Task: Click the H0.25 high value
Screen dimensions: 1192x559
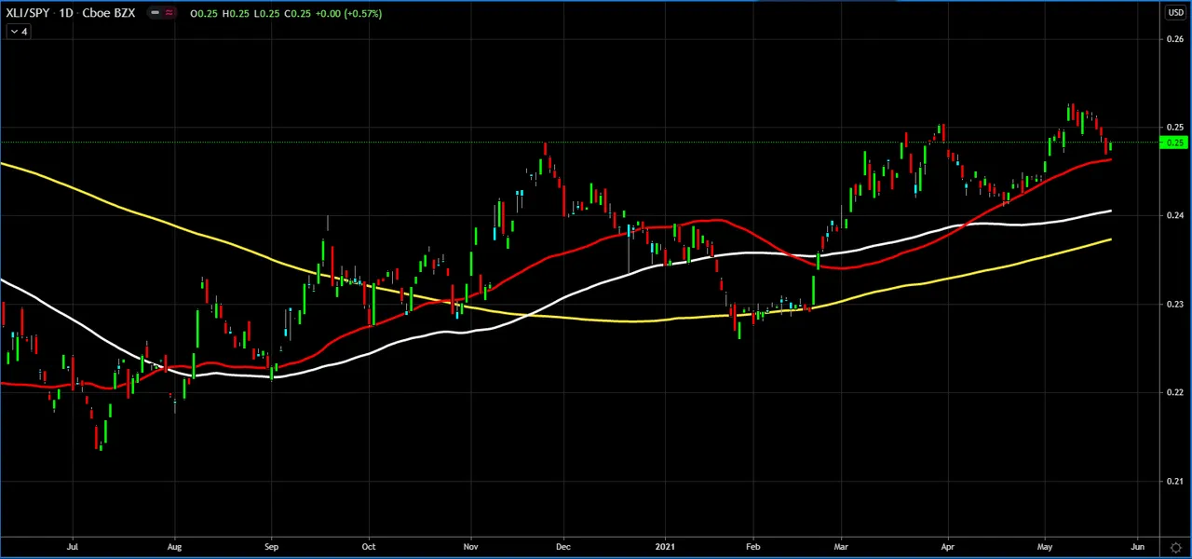Action: tap(235, 13)
